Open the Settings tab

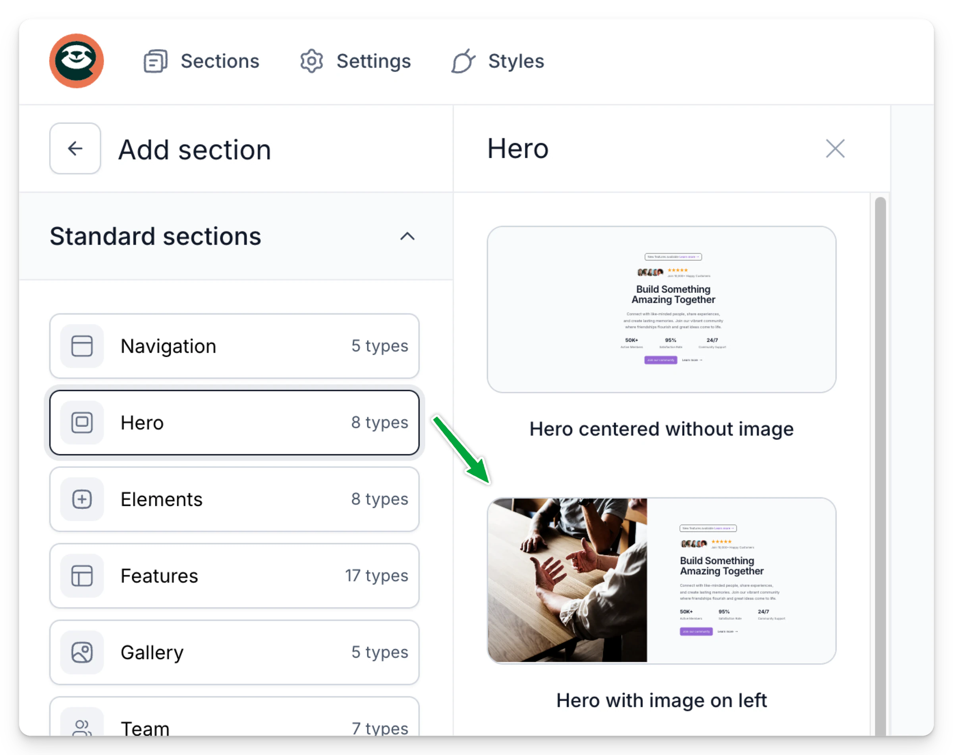click(x=355, y=61)
